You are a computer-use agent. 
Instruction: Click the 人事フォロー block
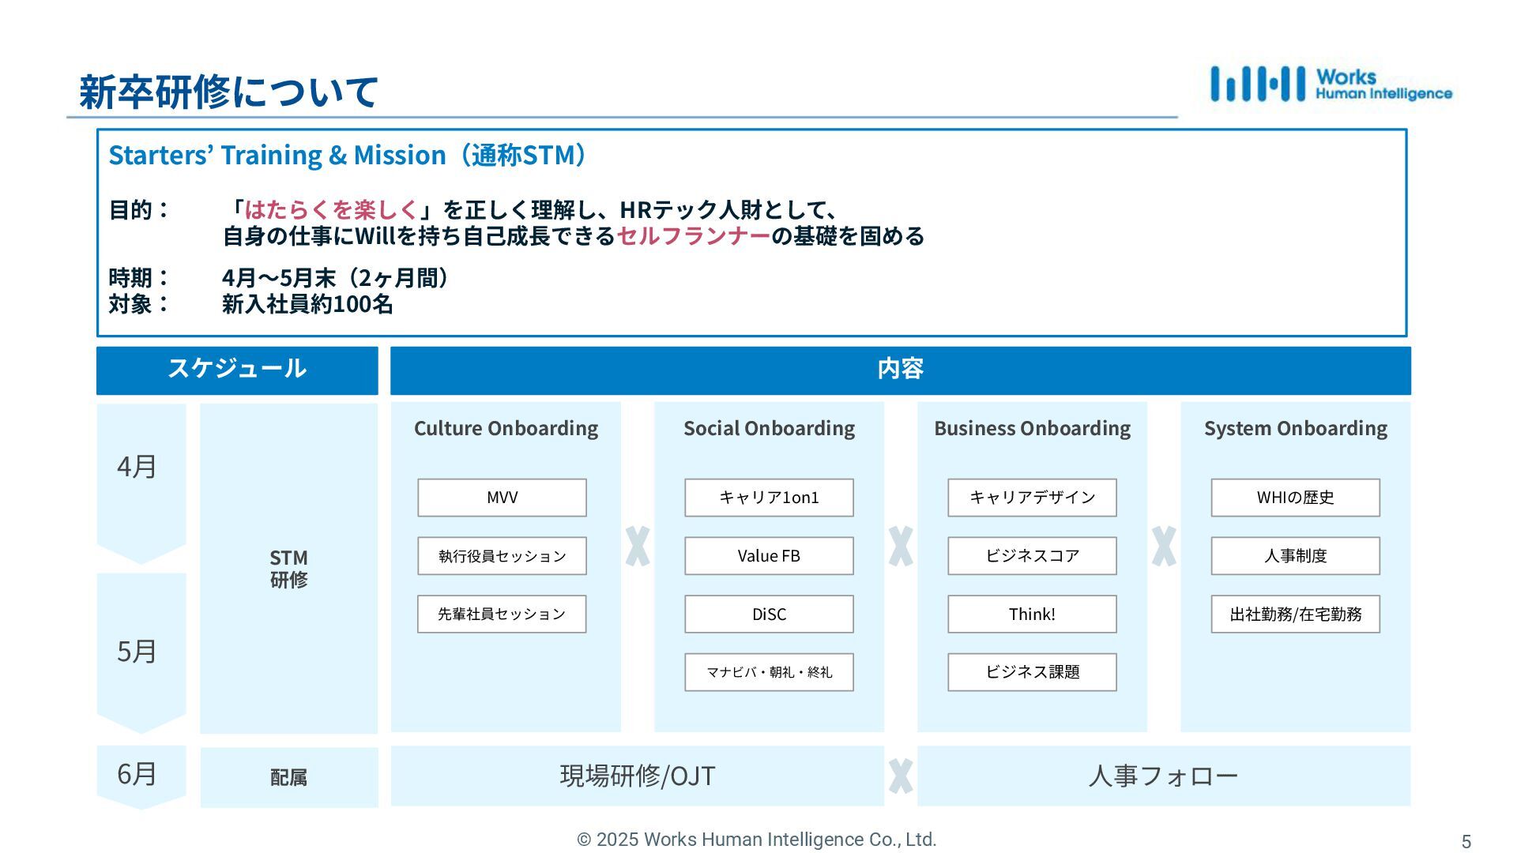coord(1163,776)
